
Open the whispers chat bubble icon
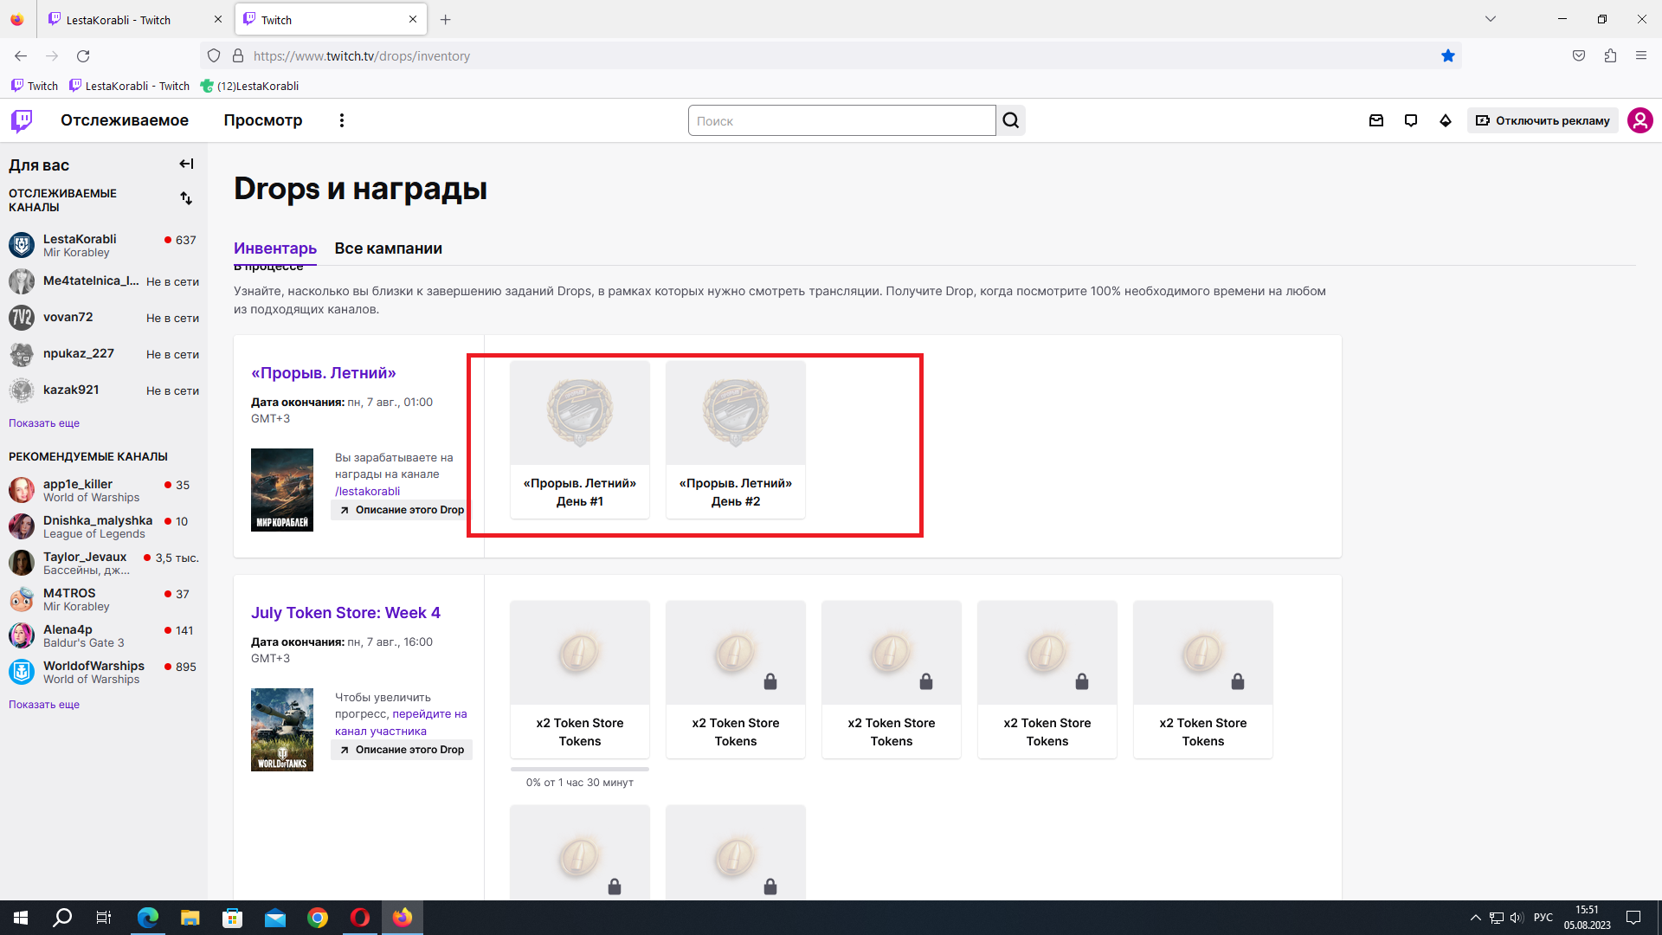coord(1411,120)
